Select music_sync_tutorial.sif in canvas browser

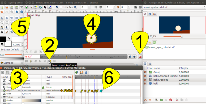(x=162, y=47)
